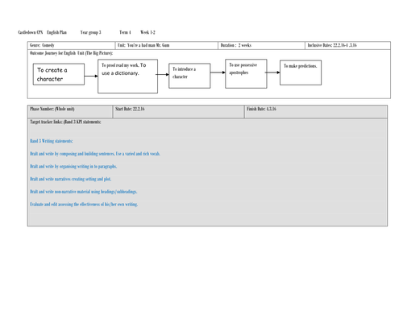Screen dimensions: 403x311
Task: Click the Unit: You're a bad man Mr. Gum cell
Action: (167, 45)
